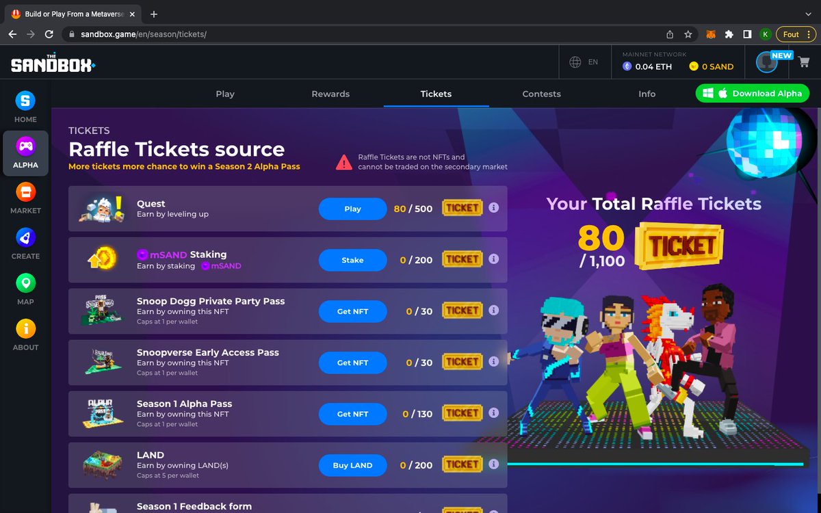Open the MARKET sidebar icon
The width and height of the screenshot is (821, 513).
click(x=25, y=192)
